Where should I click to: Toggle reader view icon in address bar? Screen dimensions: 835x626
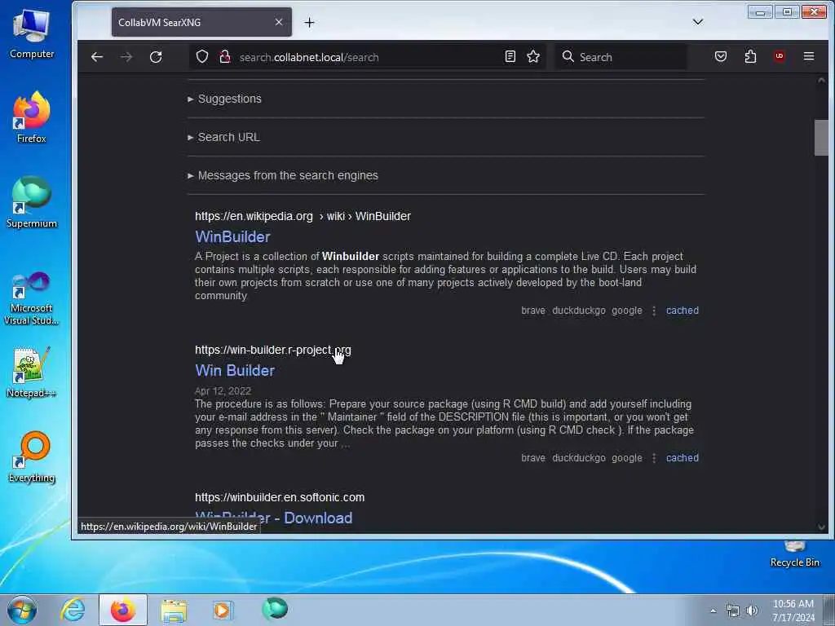[x=510, y=56]
